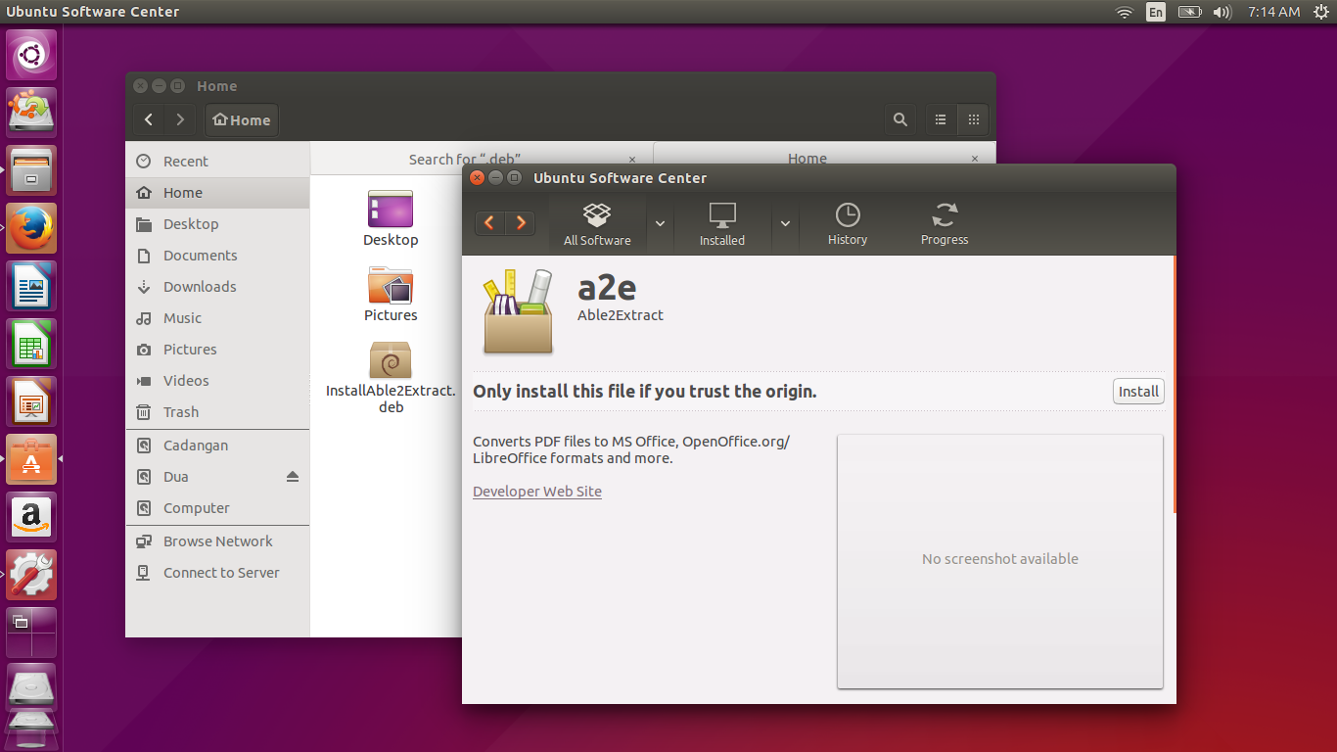Screen dimensions: 1337x752
Task: Open Ubuntu Software Center launcher icon
Action: pyautogui.click(x=32, y=459)
